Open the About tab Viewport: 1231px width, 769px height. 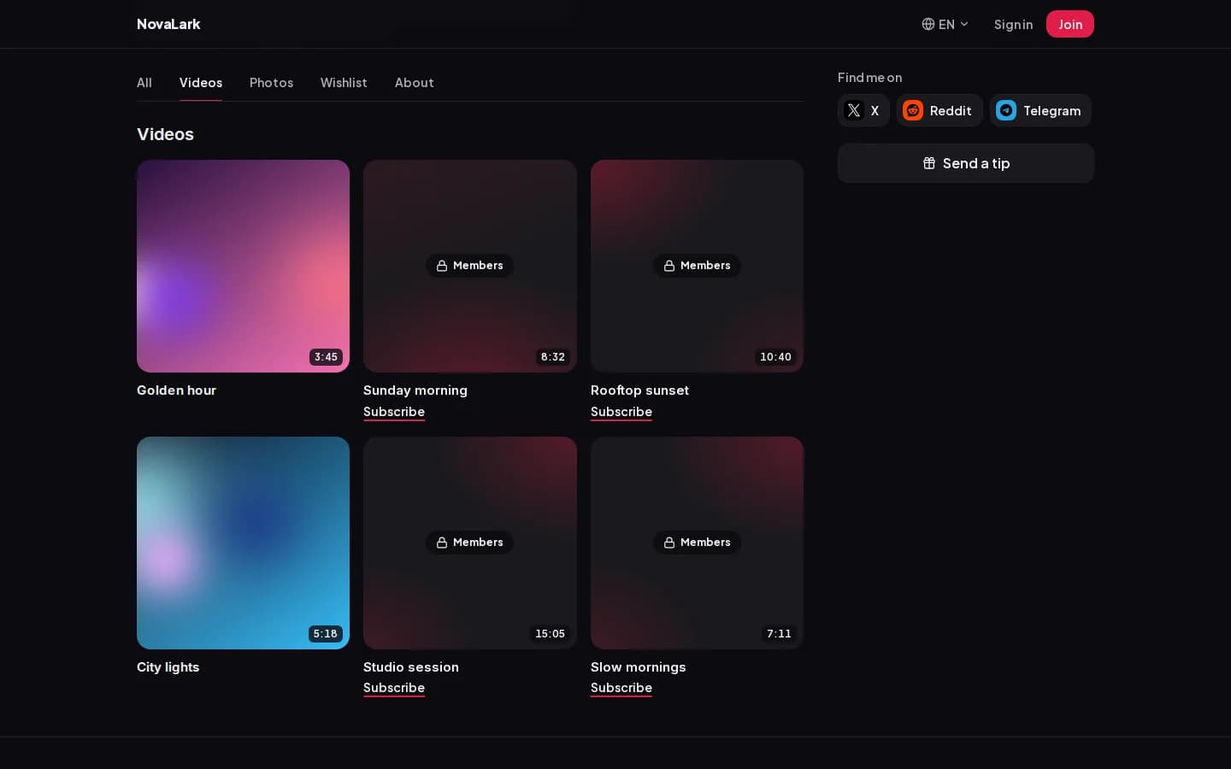point(415,83)
